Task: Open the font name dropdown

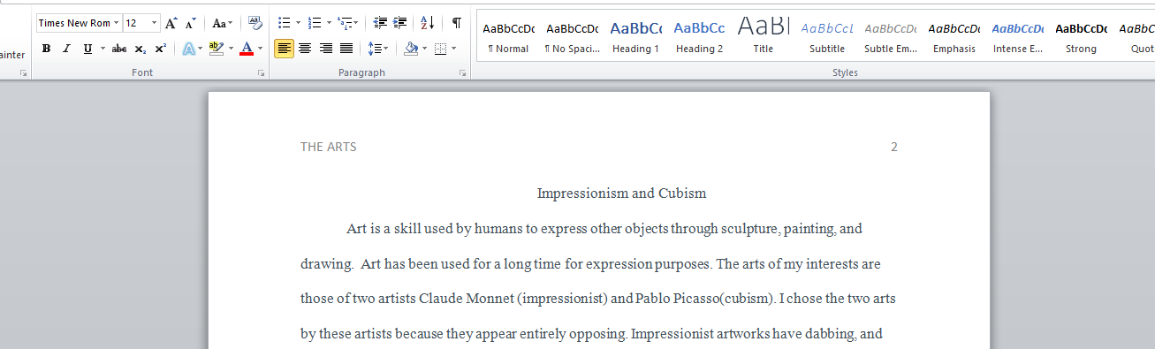Action: (116, 23)
